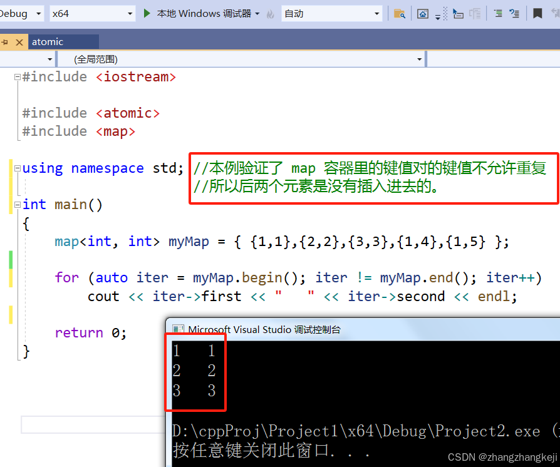
Task: Click the select element pointer icon
Action: (458, 14)
